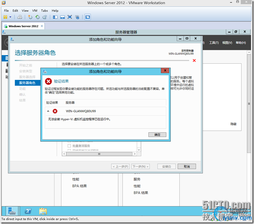Toggle the VMware library sidebar
Image resolution: width=254 pixels, height=224 pixels.
[x=55, y=17]
